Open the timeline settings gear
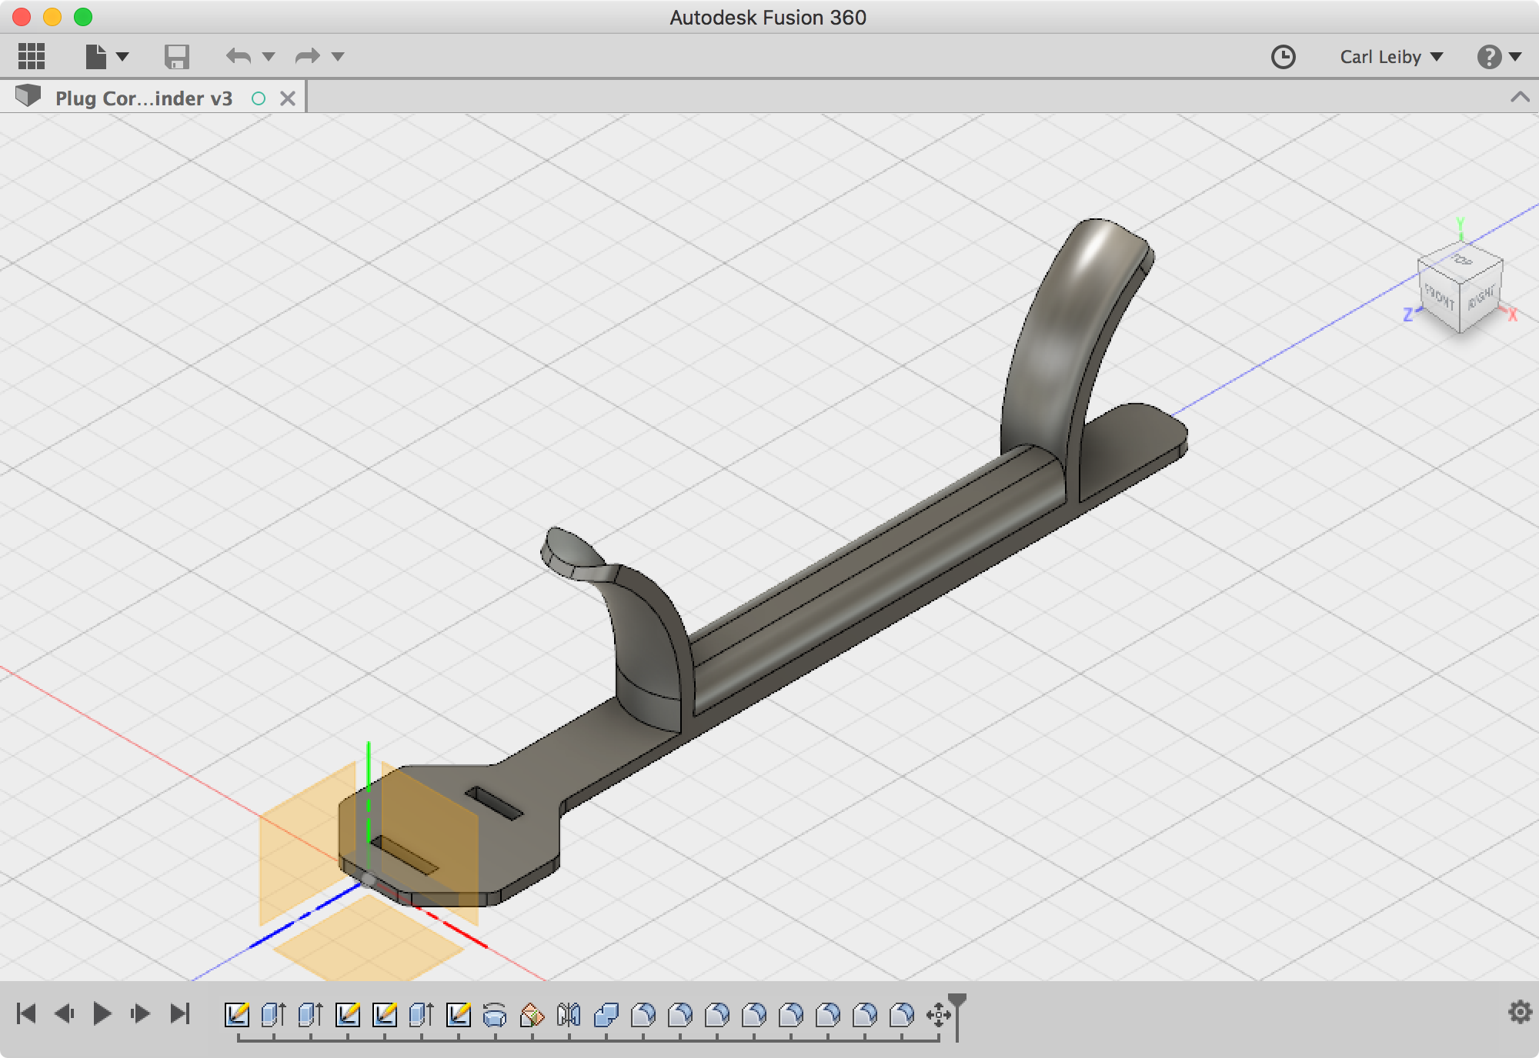Image resolution: width=1539 pixels, height=1058 pixels. [x=1520, y=1013]
